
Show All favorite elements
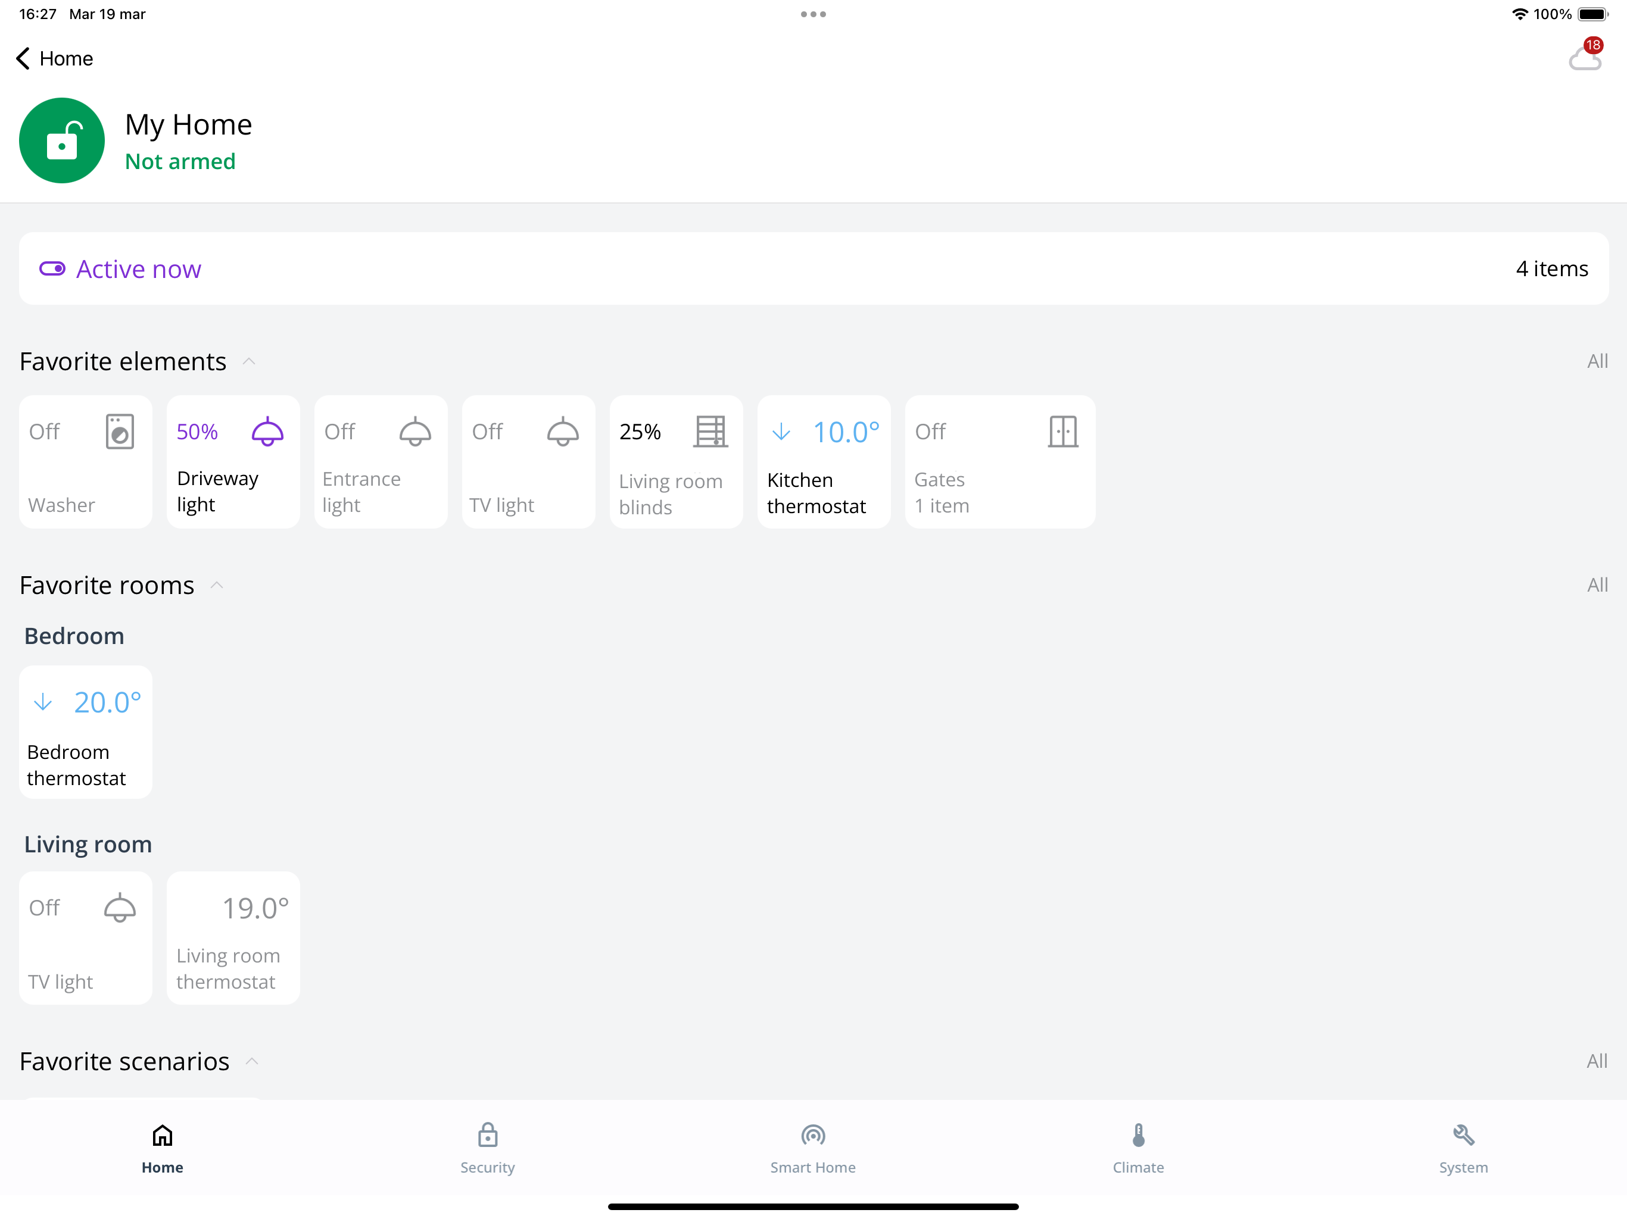point(1597,361)
